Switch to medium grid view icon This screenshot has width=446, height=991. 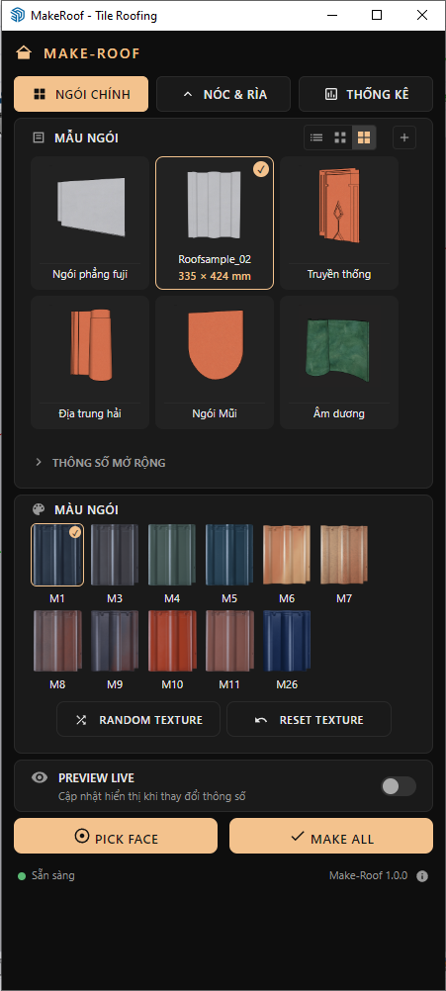coord(340,137)
